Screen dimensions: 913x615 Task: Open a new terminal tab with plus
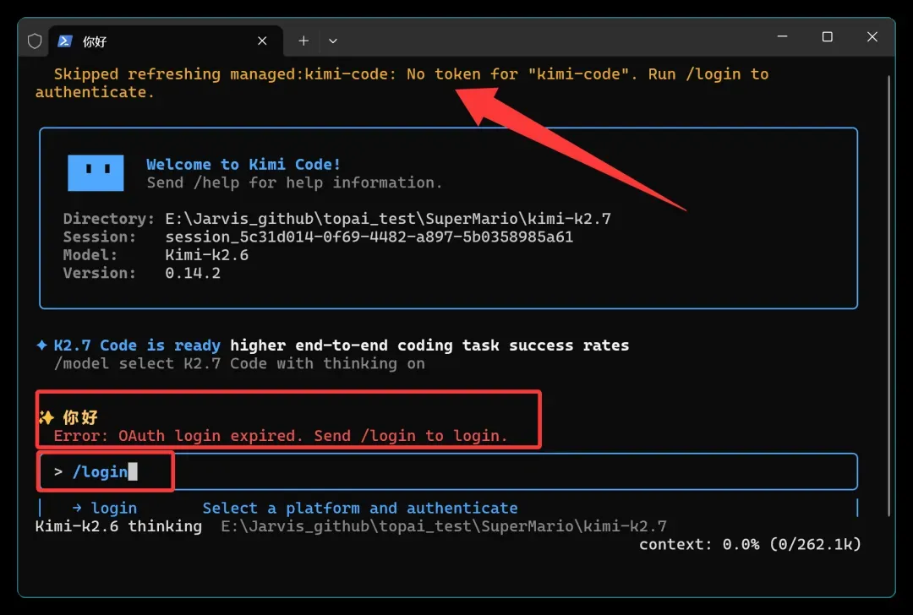[x=303, y=41]
